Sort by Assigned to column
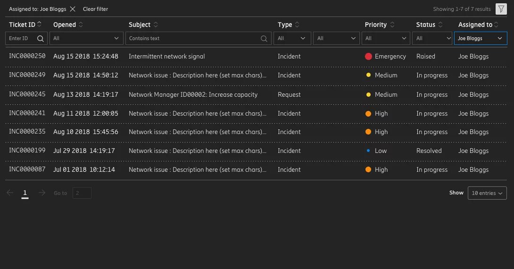Viewport: 514px width, 269px height. pos(496,25)
